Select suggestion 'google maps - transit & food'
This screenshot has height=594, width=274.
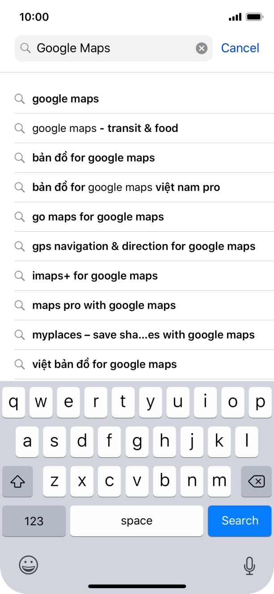(105, 128)
